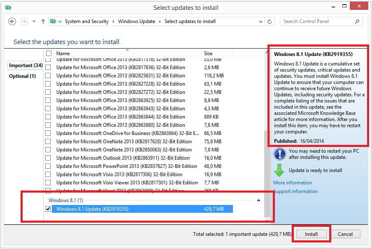Sort updates by Name column
This screenshot has width=372, height=249.
pos(128,54)
